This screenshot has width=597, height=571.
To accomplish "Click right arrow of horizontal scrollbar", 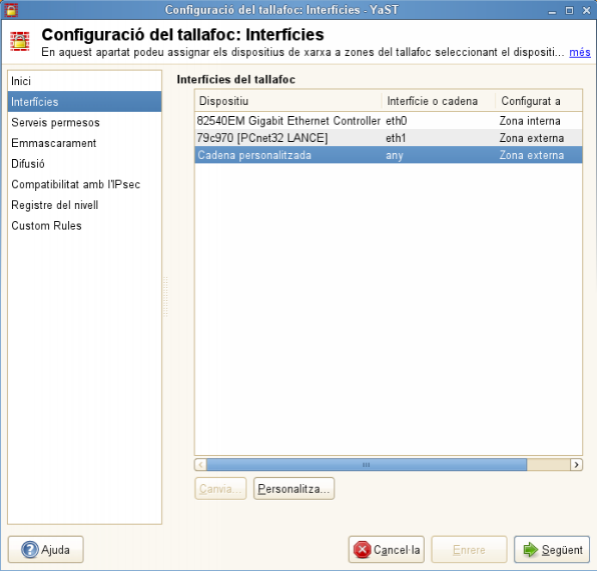I will click(576, 464).
